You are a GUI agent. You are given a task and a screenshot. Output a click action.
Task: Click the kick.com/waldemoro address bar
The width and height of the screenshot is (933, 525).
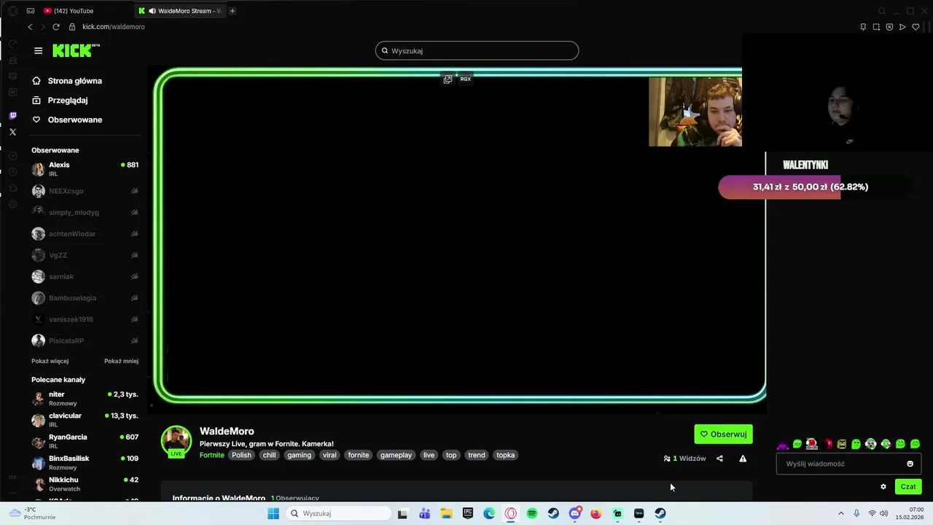[x=114, y=26]
